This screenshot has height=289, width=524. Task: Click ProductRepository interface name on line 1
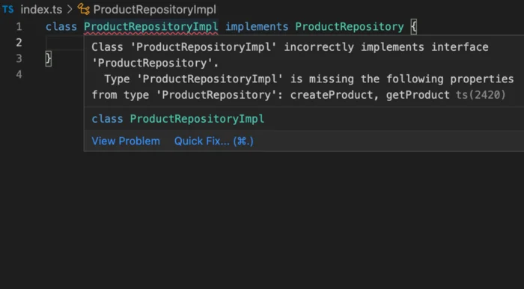click(x=350, y=27)
